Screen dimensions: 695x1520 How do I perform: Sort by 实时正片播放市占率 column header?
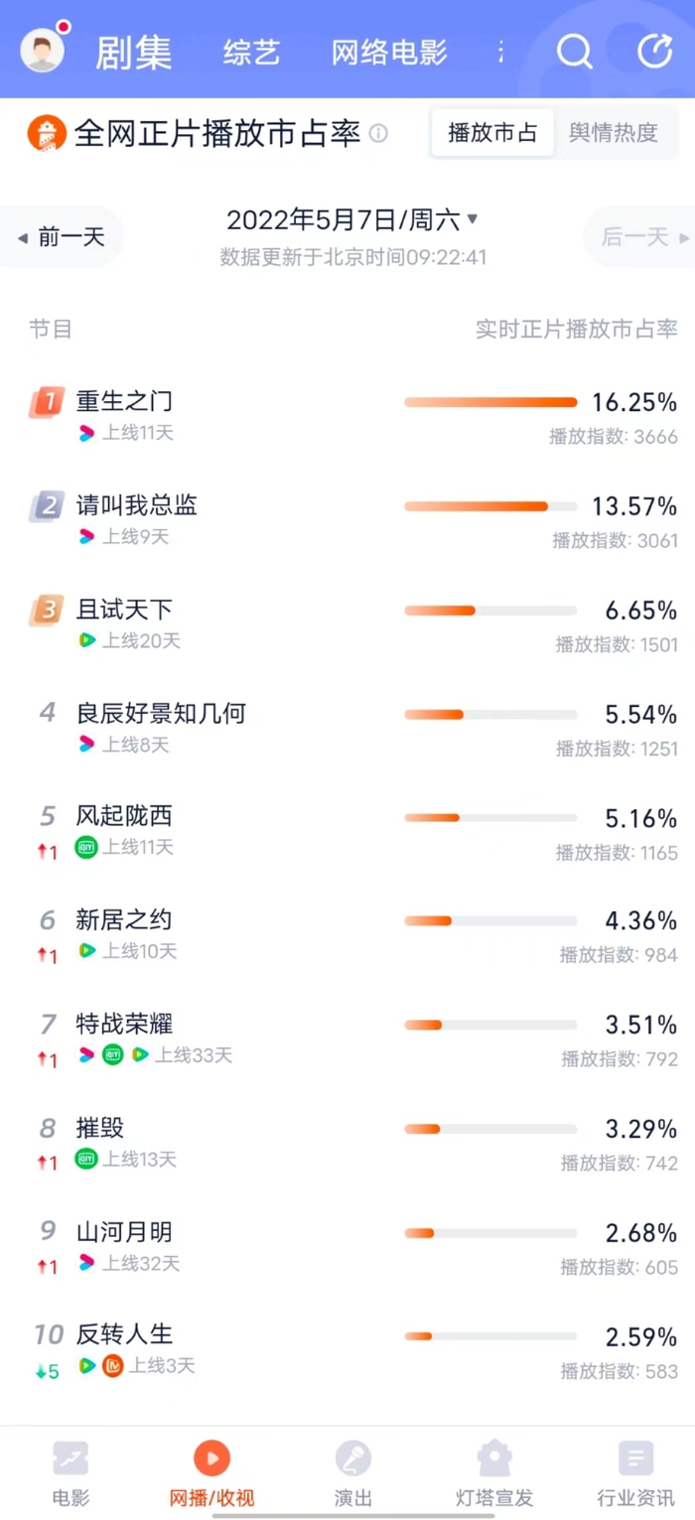576,330
